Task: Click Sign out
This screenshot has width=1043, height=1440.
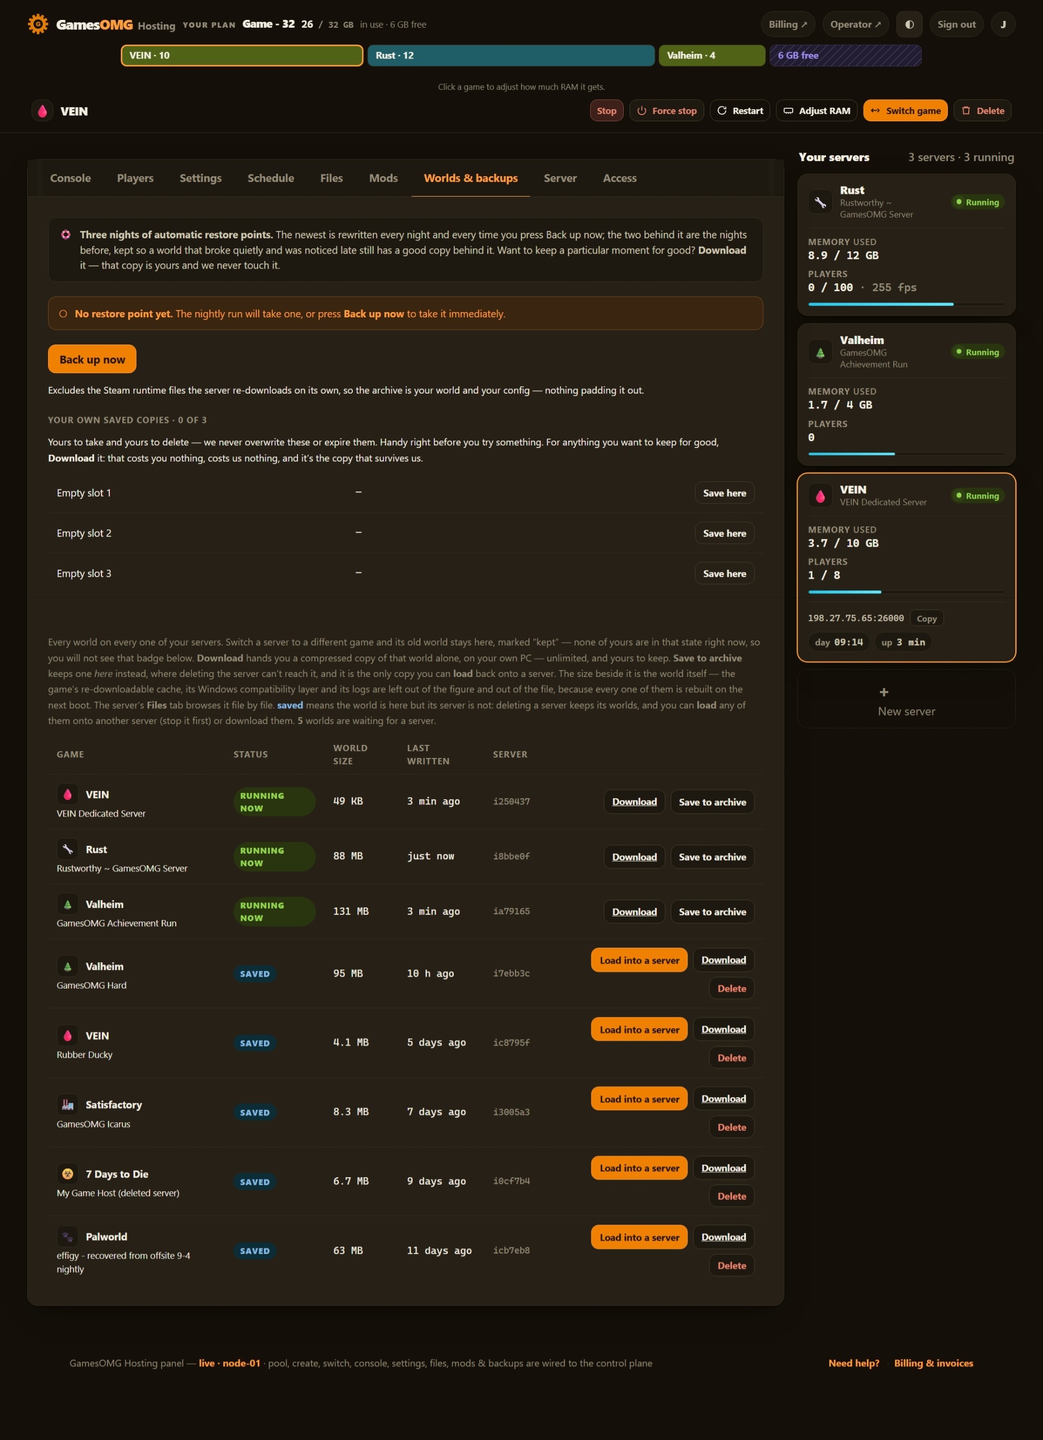Action: click(x=957, y=24)
